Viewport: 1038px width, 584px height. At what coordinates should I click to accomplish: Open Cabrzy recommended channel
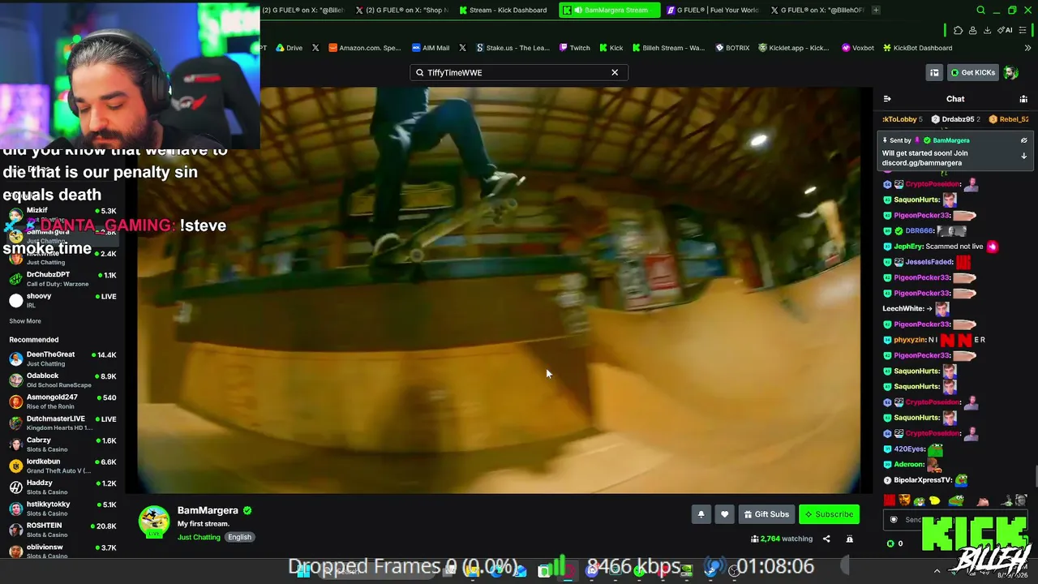(x=63, y=444)
